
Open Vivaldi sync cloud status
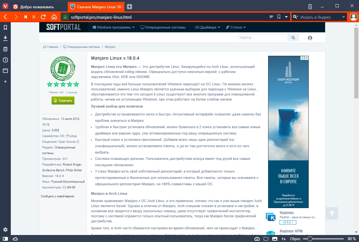15,239
